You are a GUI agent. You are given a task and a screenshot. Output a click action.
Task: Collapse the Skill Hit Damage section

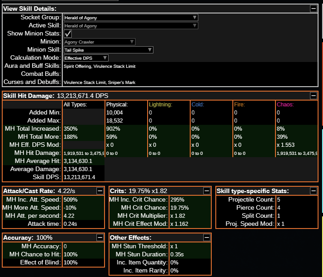tap(314, 96)
